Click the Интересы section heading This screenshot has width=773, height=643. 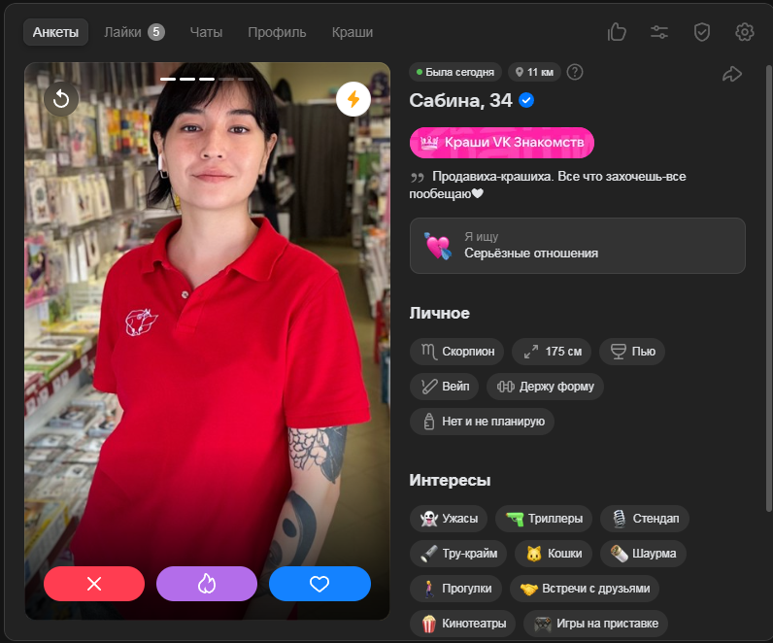tap(450, 480)
